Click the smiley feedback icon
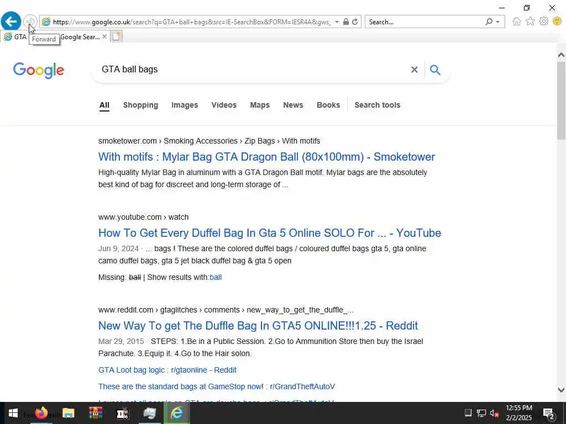The height and width of the screenshot is (424, 566). coord(557,22)
